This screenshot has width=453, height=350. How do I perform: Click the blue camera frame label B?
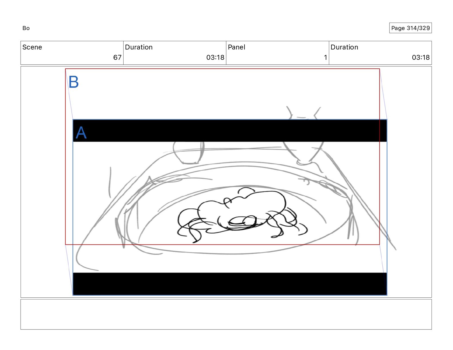[x=73, y=82]
